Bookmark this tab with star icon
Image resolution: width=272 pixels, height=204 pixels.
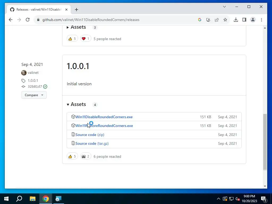coord(225,20)
